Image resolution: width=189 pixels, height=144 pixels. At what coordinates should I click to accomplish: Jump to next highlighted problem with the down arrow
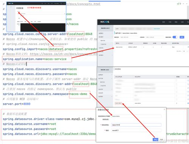coord(187,4)
